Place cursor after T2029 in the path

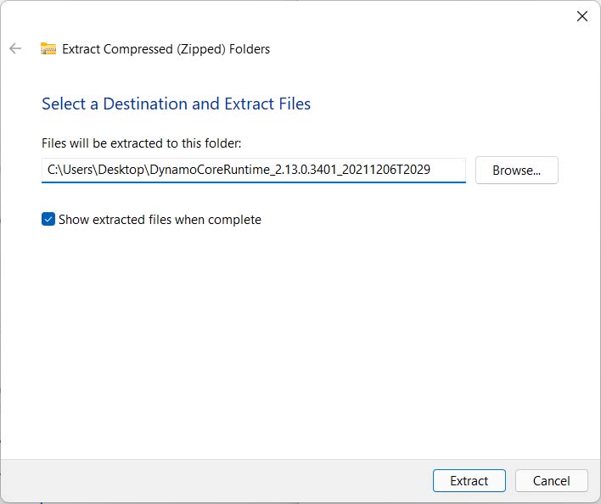pos(431,170)
